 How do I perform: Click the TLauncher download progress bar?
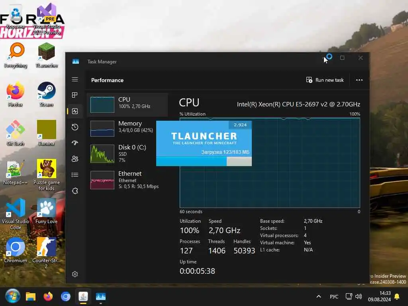click(x=204, y=161)
